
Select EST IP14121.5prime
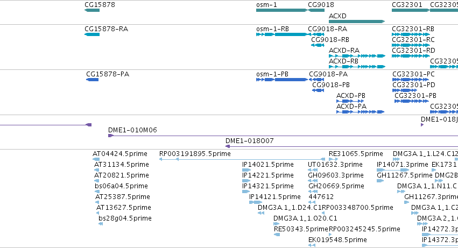pos(256,202)
